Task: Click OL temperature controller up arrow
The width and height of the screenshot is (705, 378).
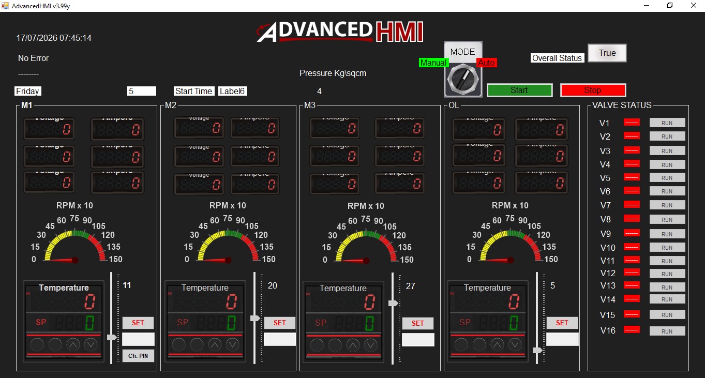Action: pos(498,344)
